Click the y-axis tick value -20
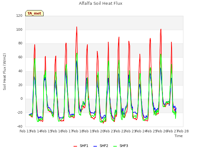 pos(20,113)
